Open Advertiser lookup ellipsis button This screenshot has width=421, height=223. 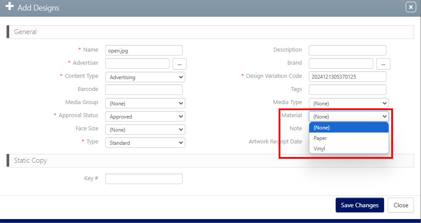(x=179, y=64)
